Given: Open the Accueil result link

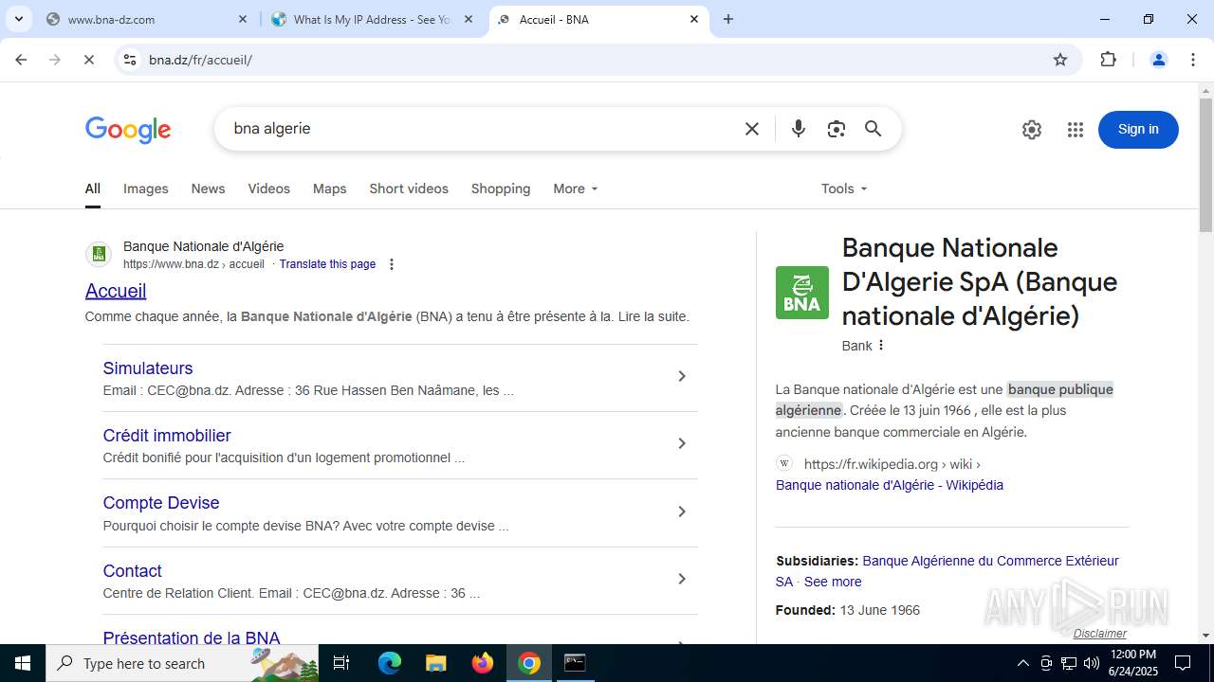Looking at the screenshot, I should (116, 291).
